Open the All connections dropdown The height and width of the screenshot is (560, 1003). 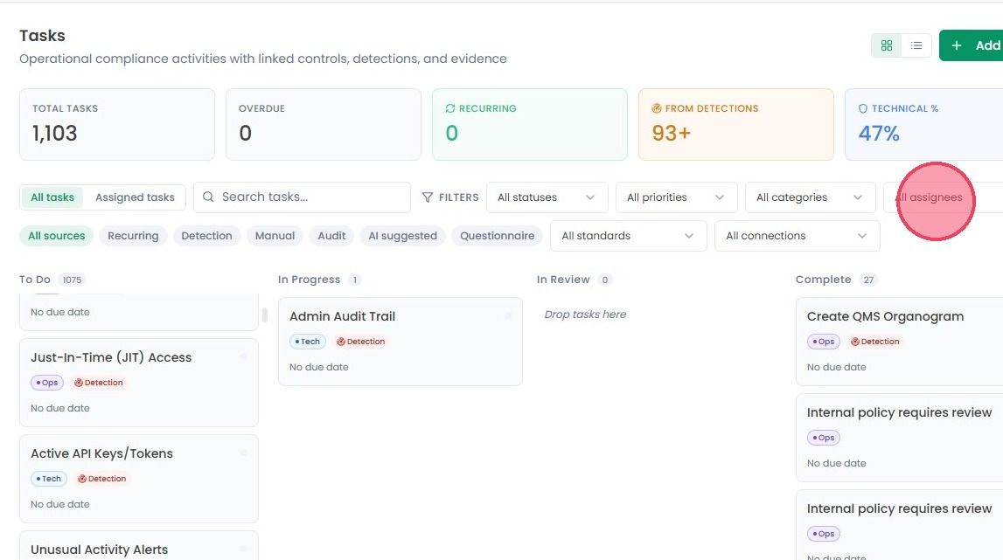pos(797,236)
